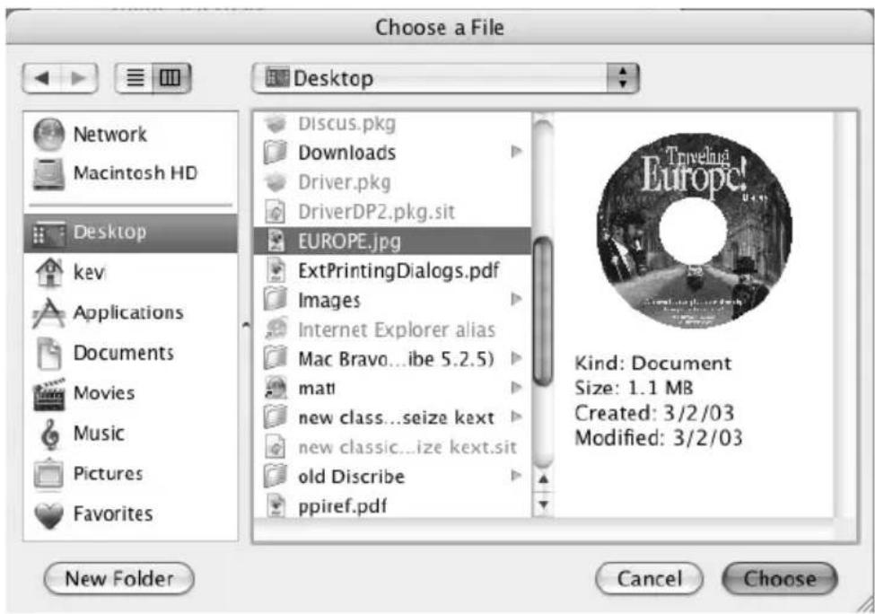
Task: Open the Applications folder icon
Action: click(49, 312)
